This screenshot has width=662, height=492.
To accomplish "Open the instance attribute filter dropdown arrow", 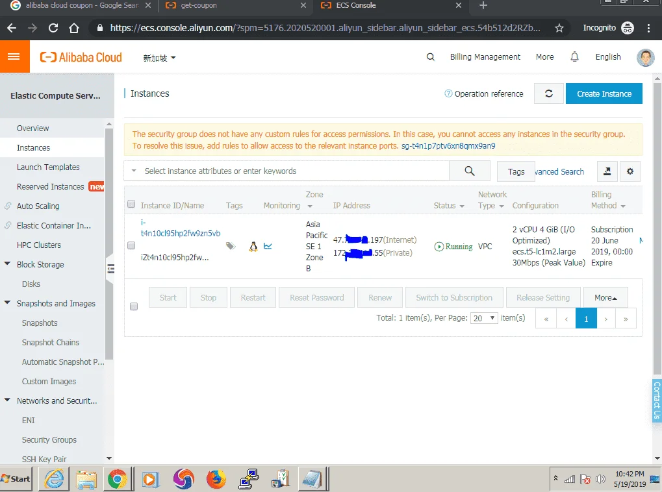I will pyautogui.click(x=134, y=171).
